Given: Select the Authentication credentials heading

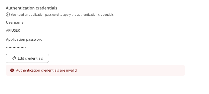Looking at the screenshot, I should 32,8.
